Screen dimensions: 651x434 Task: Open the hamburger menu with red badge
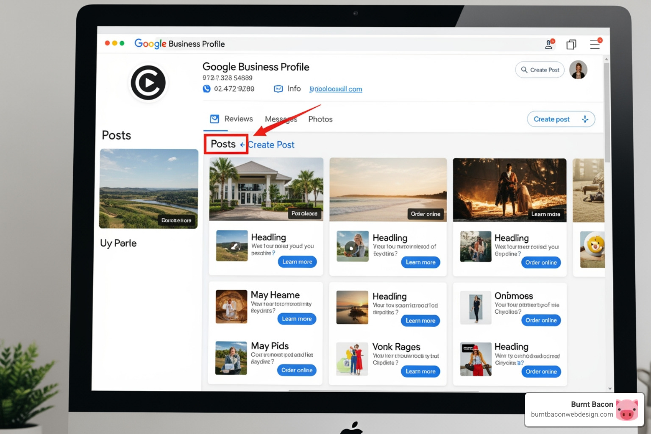pyautogui.click(x=595, y=44)
